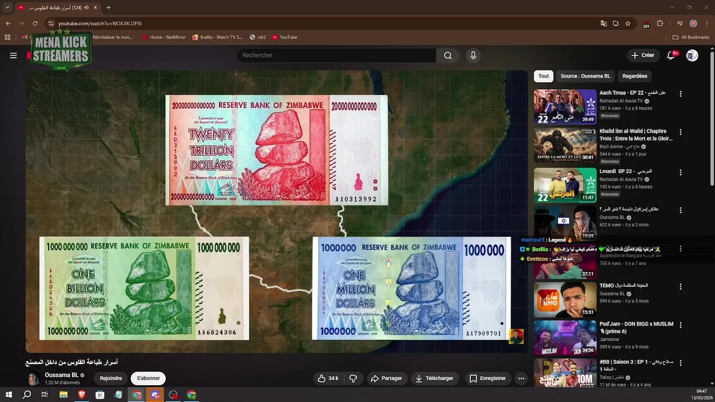Click the address bar URL

tap(99, 23)
